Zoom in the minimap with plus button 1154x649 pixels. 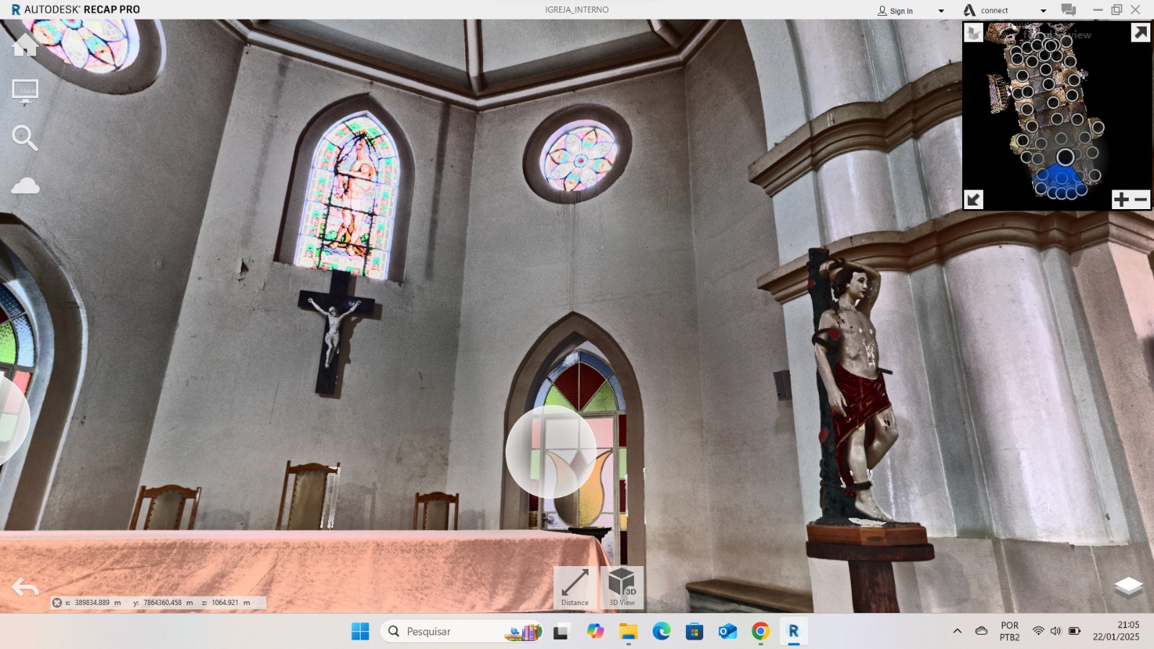[1121, 200]
